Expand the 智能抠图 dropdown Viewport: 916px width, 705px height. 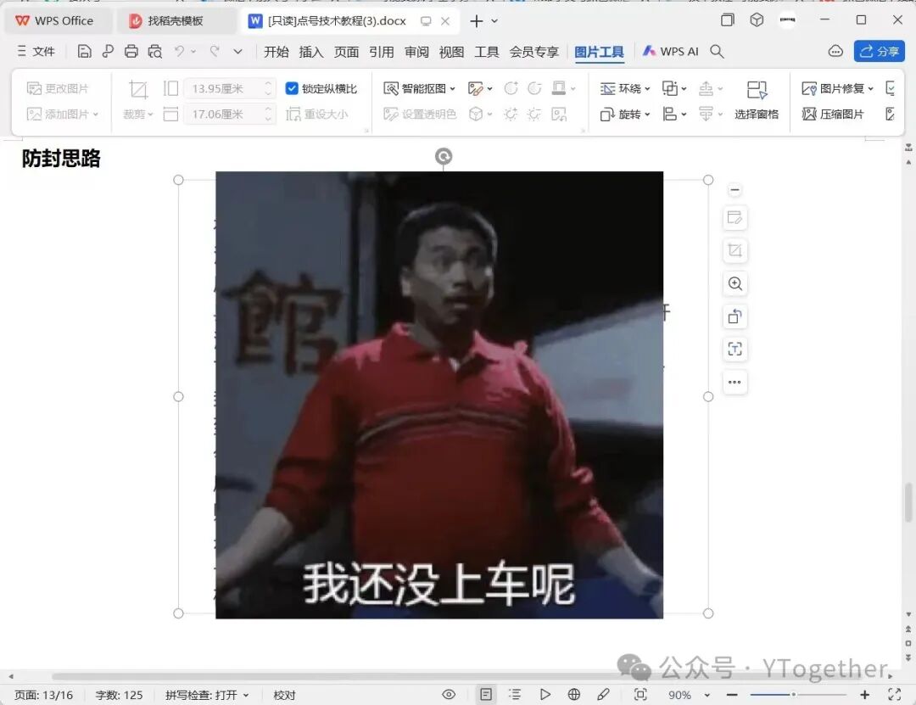(x=452, y=89)
